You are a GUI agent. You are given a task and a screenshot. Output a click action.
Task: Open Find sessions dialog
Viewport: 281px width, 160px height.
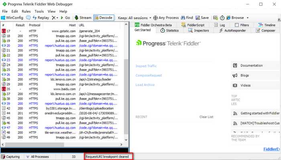[187, 18]
